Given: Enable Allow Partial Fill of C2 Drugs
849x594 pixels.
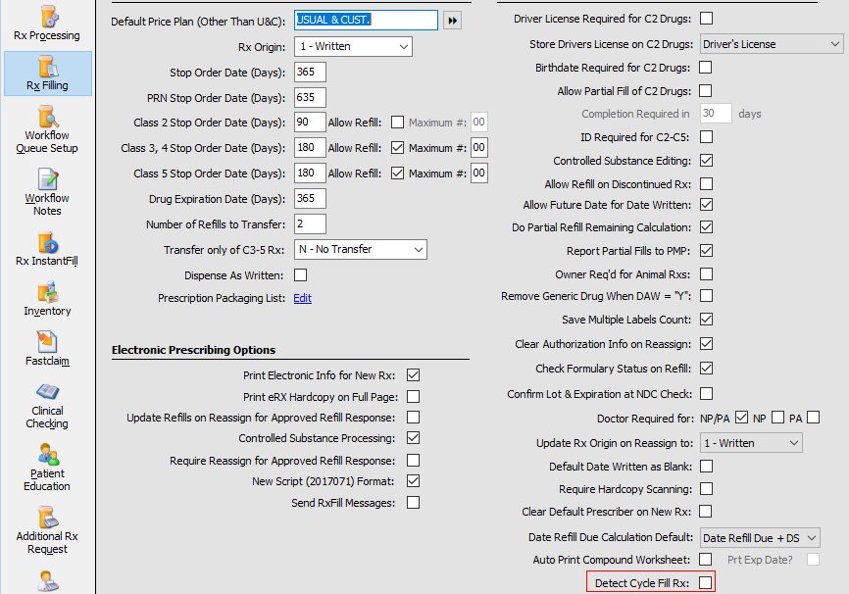Looking at the screenshot, I should point(706,90).
